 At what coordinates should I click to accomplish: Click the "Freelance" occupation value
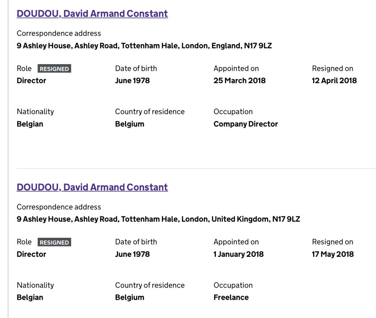231,297
